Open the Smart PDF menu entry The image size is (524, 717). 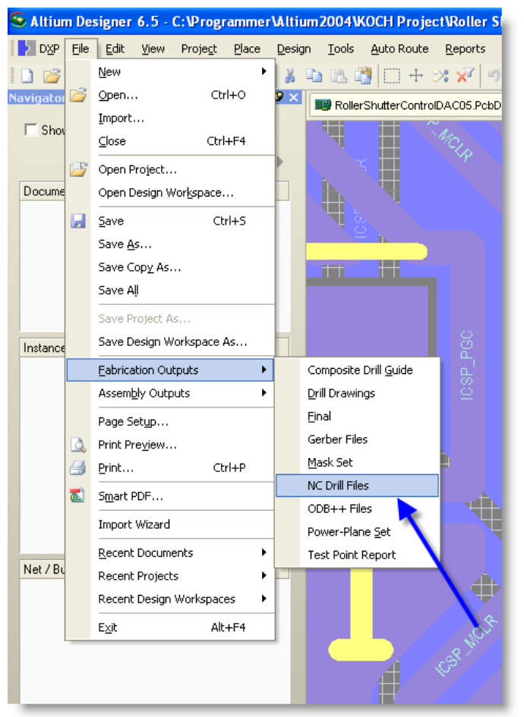[130, 496]
